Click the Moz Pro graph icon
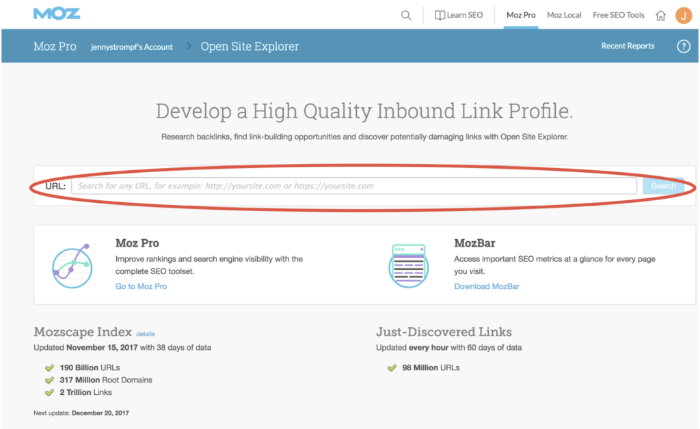This screenshot has width=700, height=429. 72,266
